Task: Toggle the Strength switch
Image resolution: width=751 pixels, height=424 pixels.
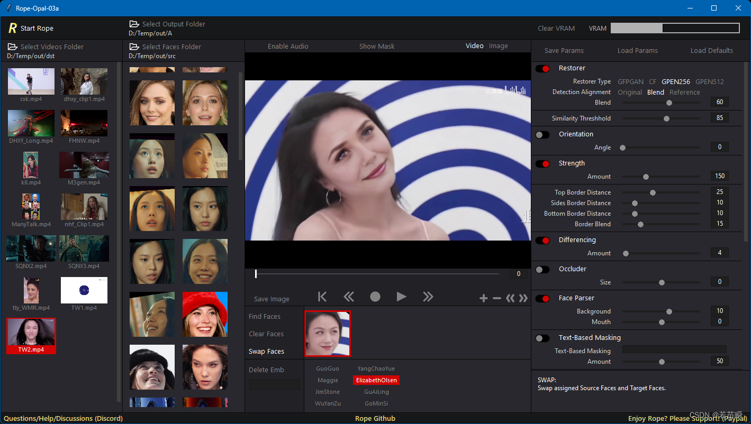Action: pyautogui.click(x=542, y=163)
